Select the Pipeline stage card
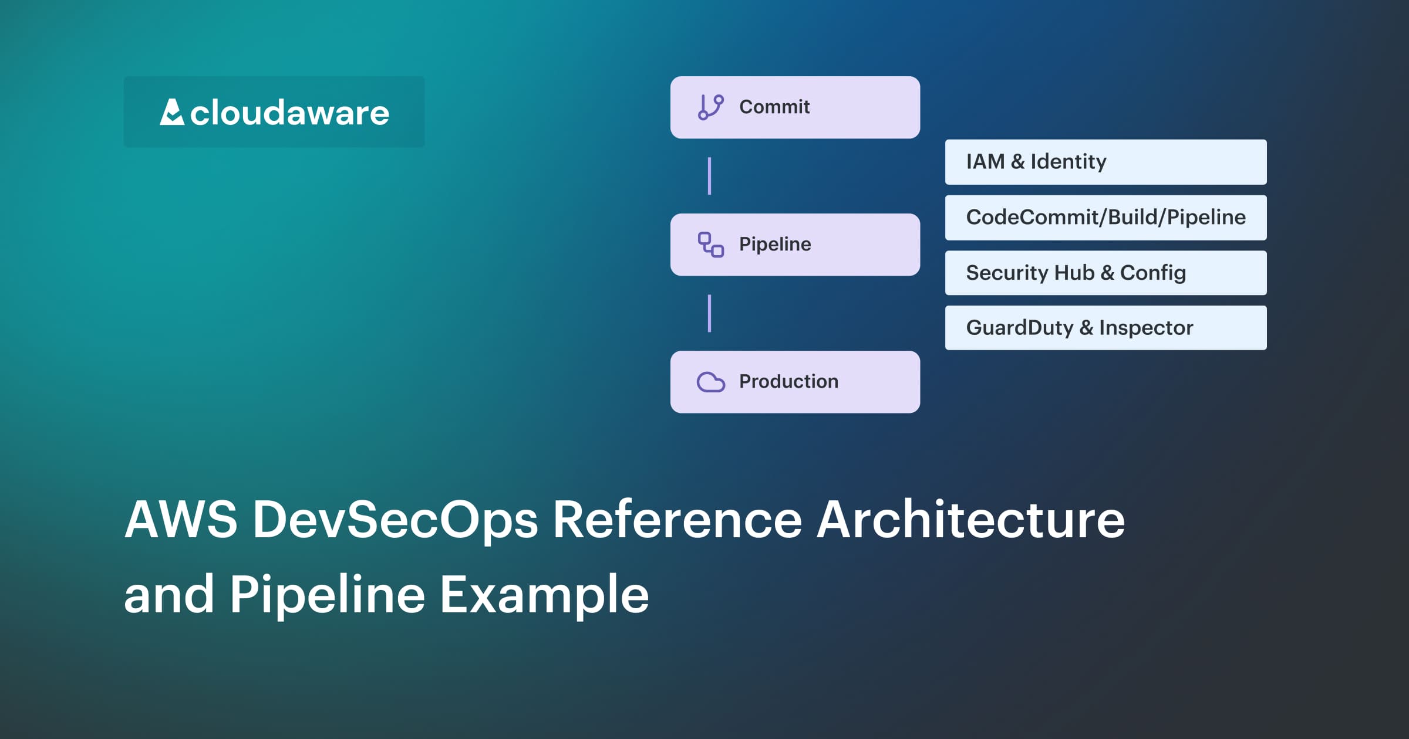 point(795,245)
